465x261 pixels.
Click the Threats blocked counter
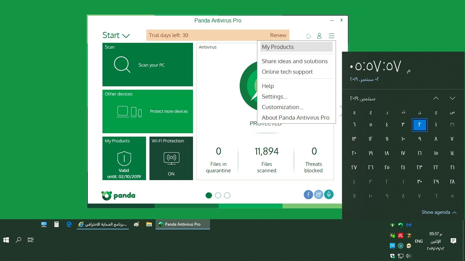(x=314, y=159)
